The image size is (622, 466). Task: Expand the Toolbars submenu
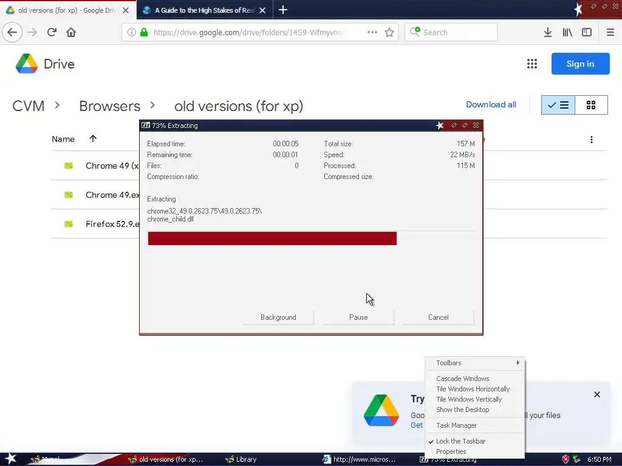click(475, 363)
